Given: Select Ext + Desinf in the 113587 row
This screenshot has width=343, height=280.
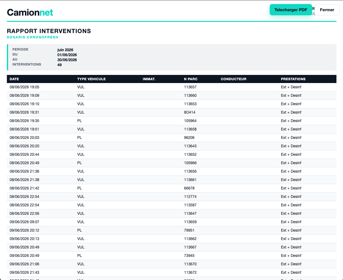Looking at the screenshot, I should click(x=291, y=205).
